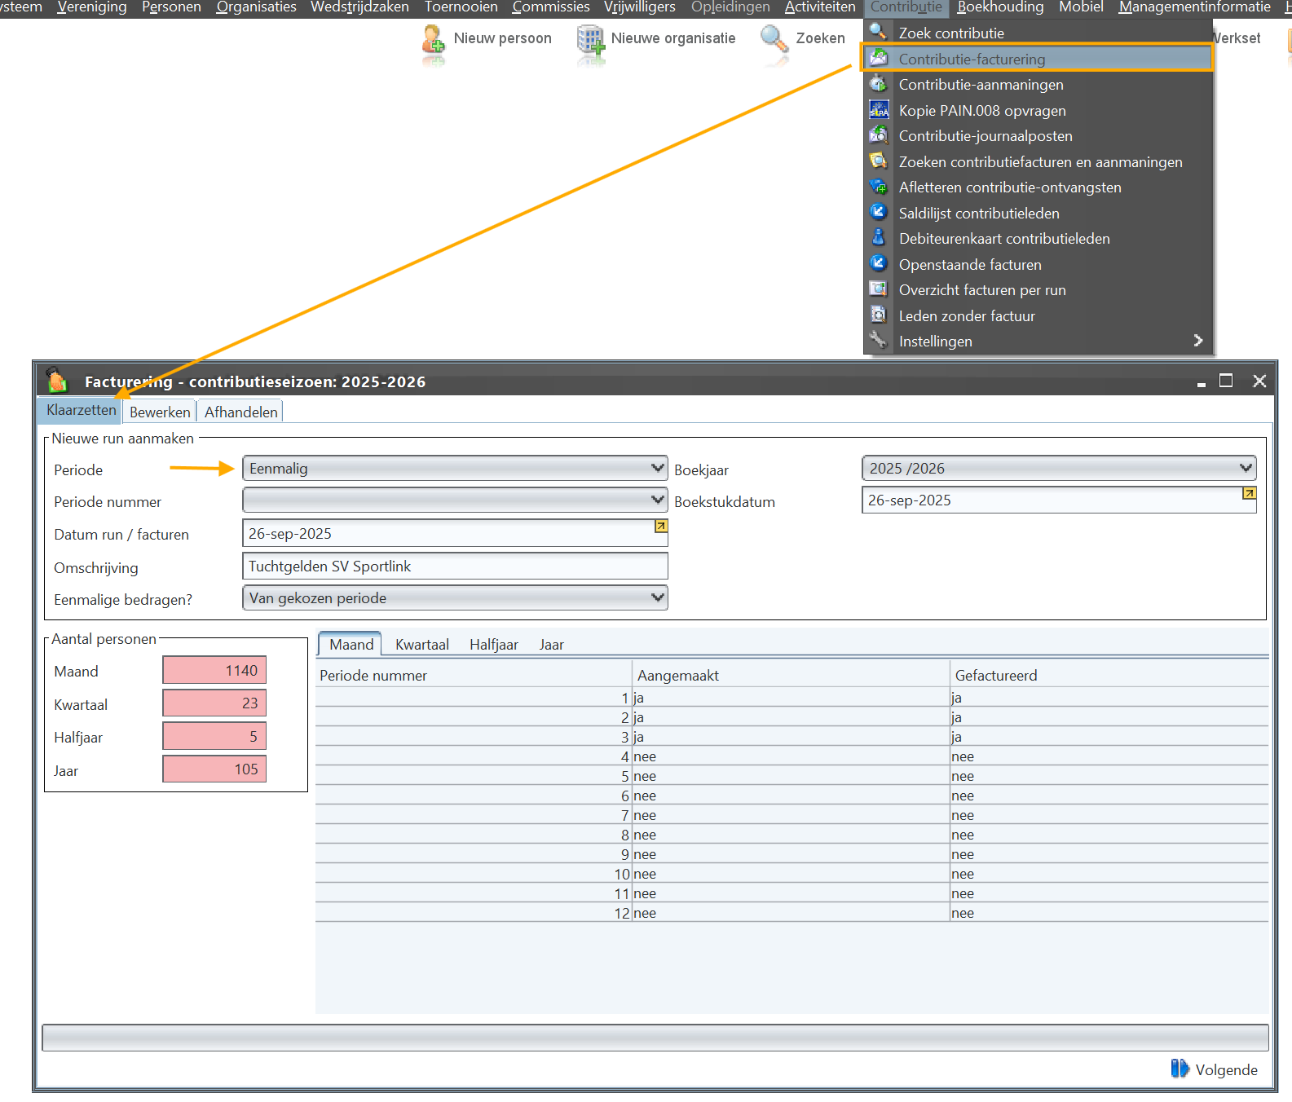Open the Managementinformatie menu
Viewport: 1292px width, 1102px height.
point(1194,7)
